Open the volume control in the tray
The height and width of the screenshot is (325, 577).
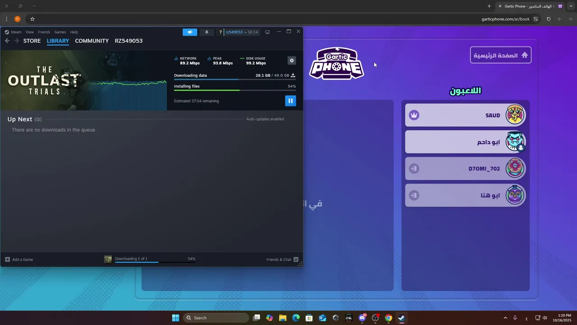pos(545,318)
